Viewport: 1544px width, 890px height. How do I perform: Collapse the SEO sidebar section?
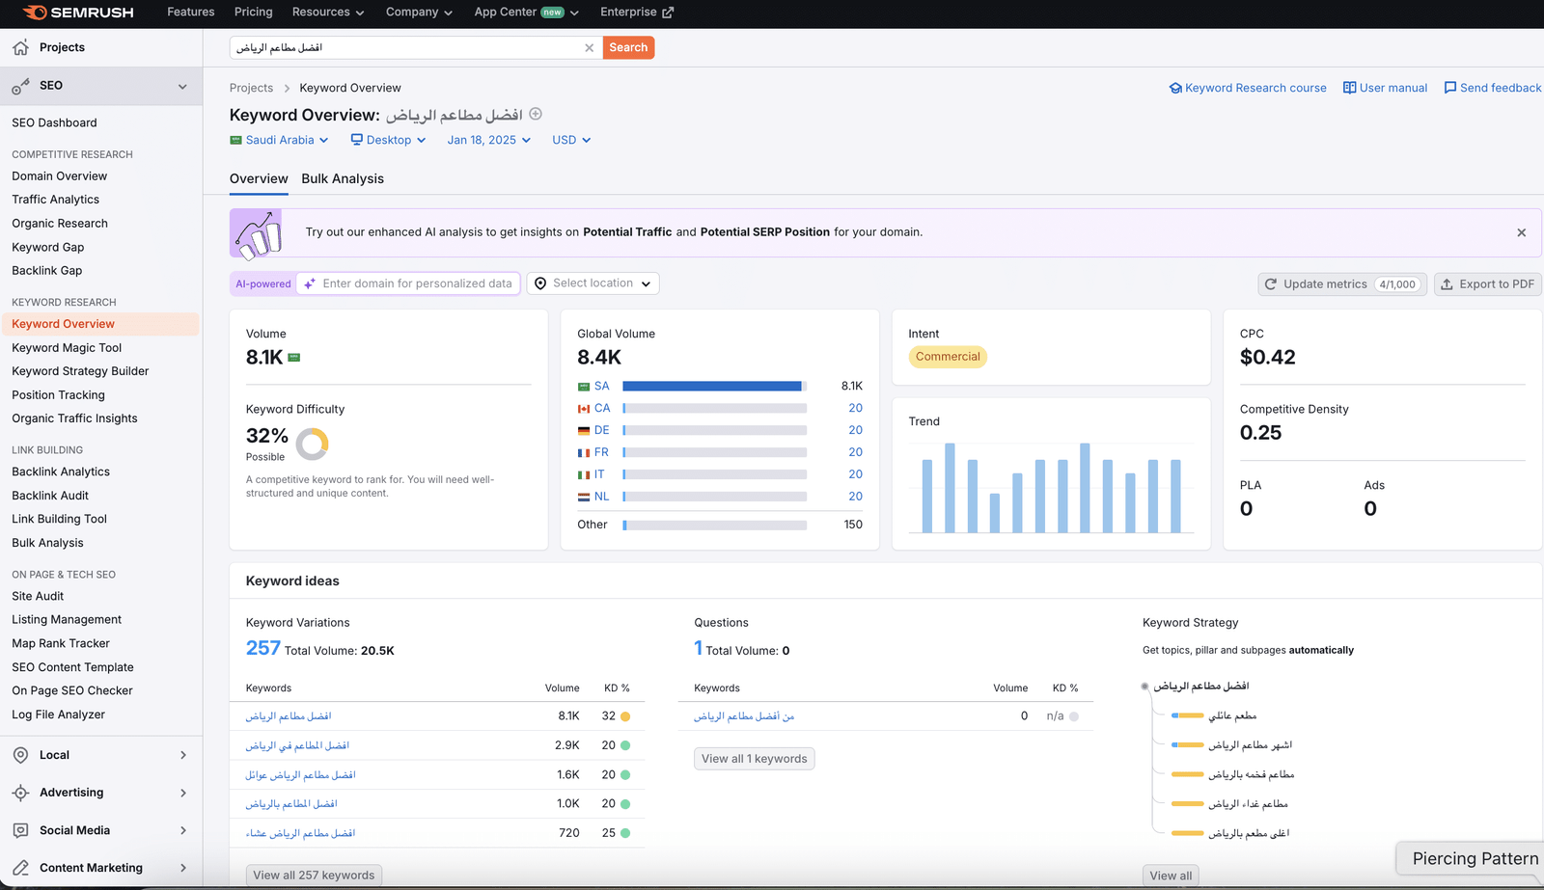(182, 86)
